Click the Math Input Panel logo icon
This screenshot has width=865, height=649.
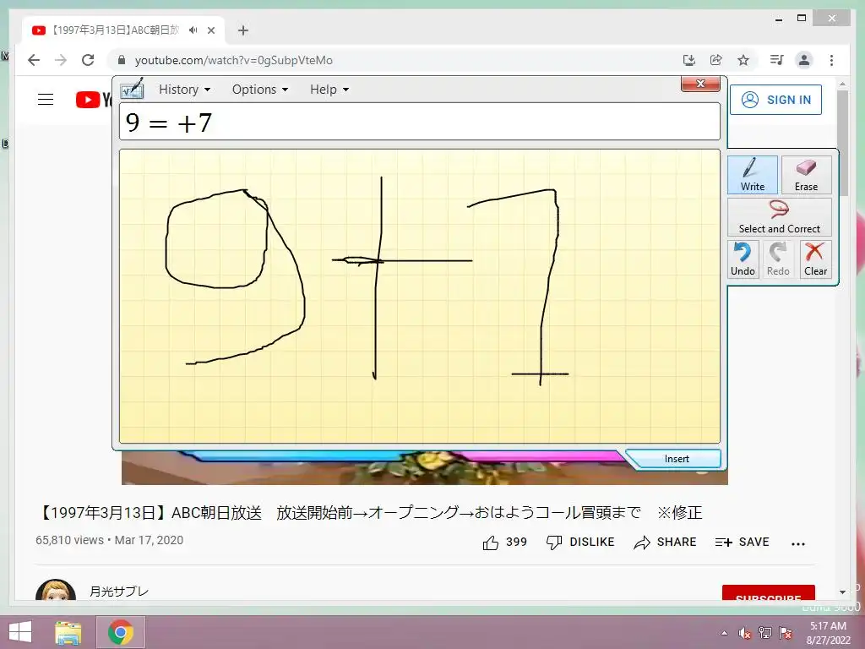point(133,89)
